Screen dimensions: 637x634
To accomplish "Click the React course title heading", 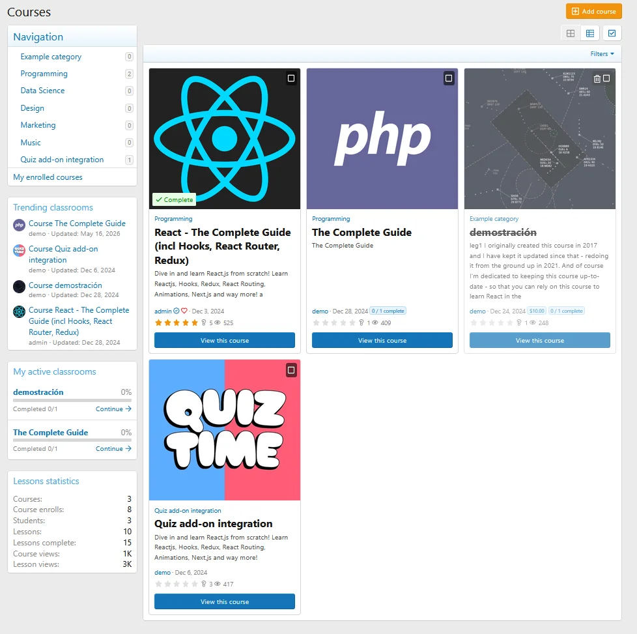I will 223,246.
